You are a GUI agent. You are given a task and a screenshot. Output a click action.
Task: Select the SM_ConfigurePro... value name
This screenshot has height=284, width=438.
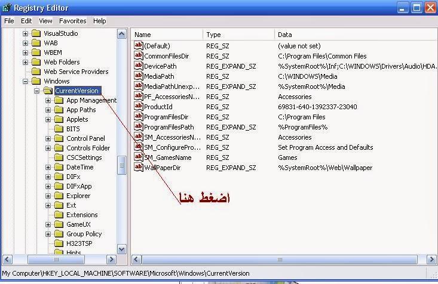tap(172, 147)
